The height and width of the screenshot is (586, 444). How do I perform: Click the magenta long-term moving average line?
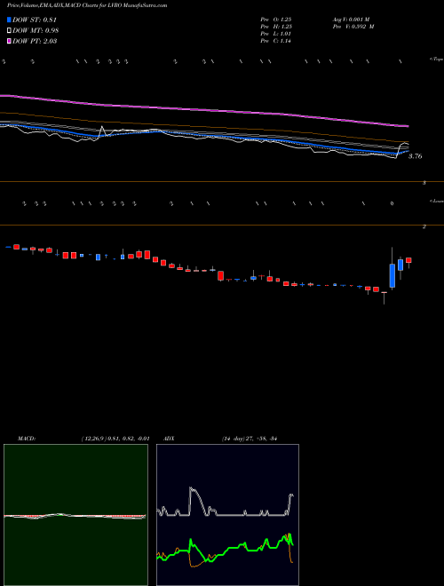(x=204, y=110)
